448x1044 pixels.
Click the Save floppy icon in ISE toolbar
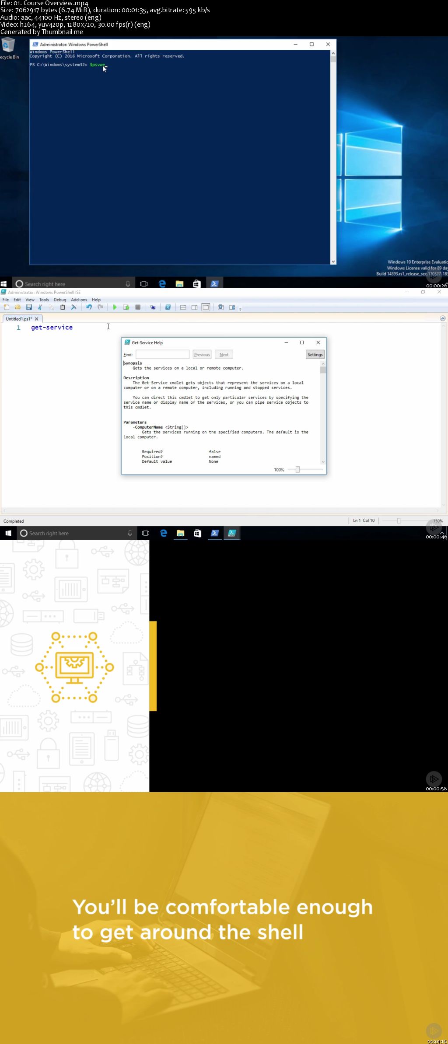click(29, 307)
